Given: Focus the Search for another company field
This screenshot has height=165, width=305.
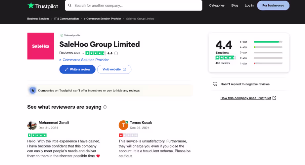Looking at the screenshot, I should (133, 5).
